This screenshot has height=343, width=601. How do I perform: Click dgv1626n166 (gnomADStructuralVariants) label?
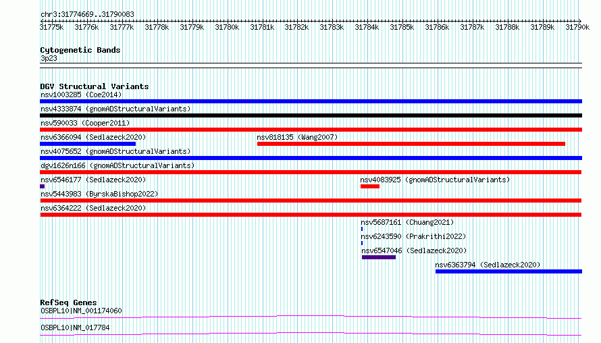coord(117,165)
